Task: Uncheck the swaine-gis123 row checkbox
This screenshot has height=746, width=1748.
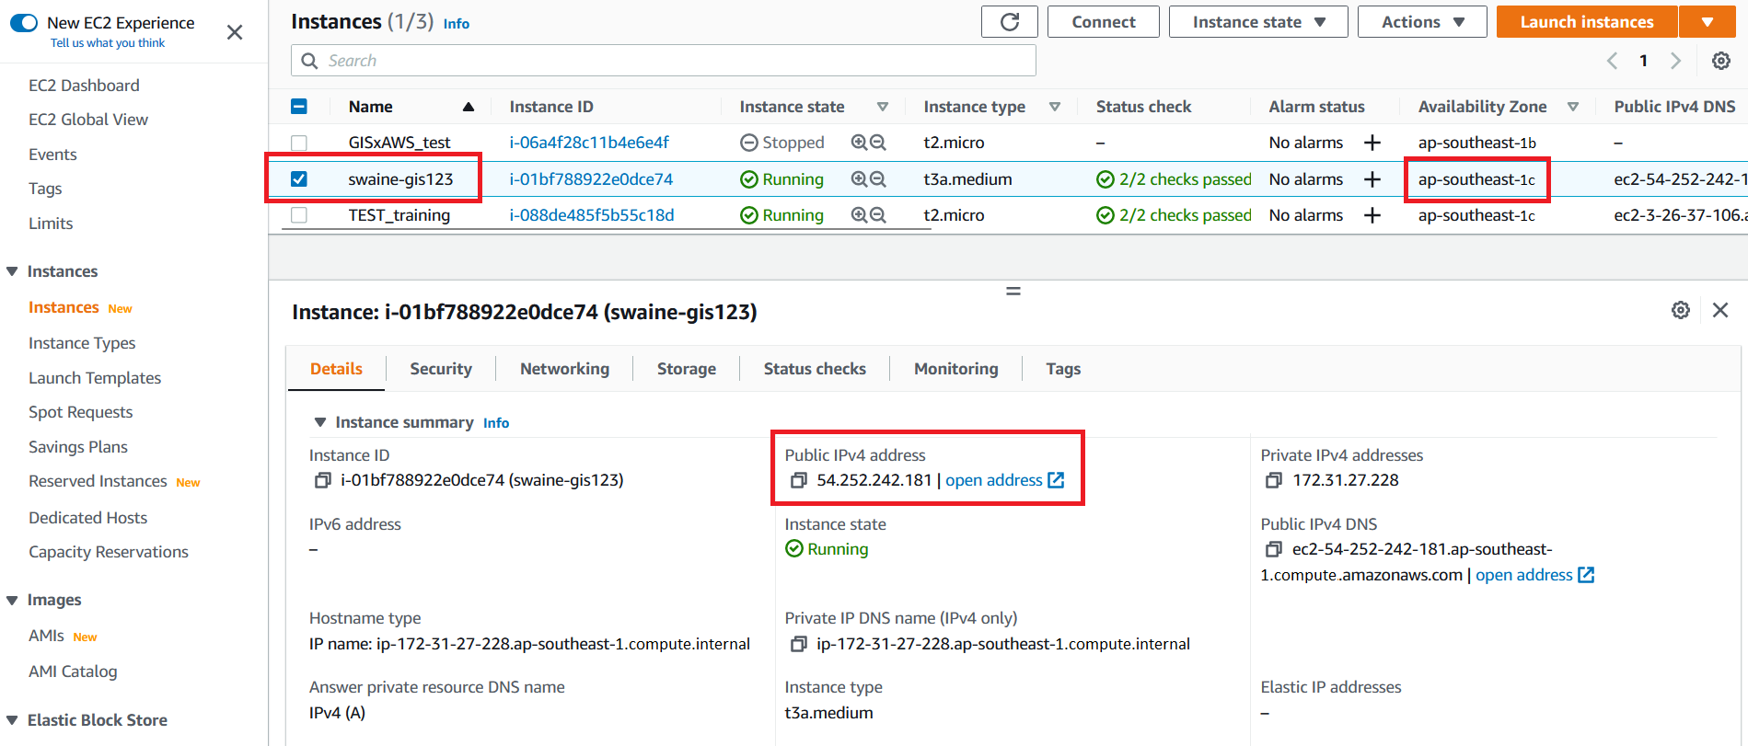Action: click(x=299, y=179)
